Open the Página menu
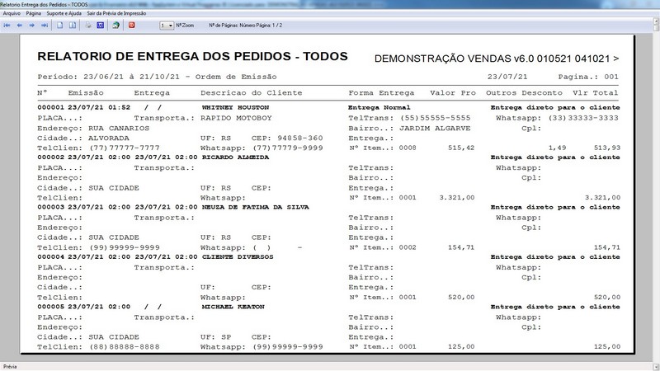 click(x=33, y=13)
